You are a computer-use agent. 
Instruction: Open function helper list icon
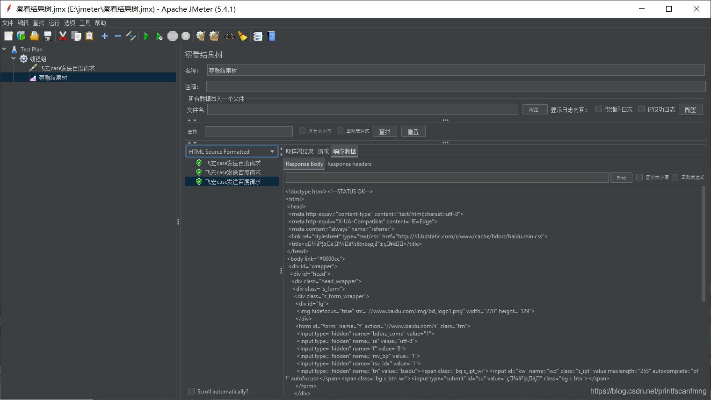coord(258,36)
